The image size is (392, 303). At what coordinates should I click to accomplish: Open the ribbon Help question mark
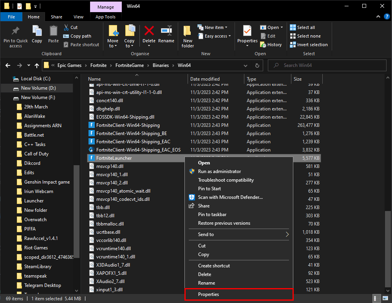click(387, 16)
